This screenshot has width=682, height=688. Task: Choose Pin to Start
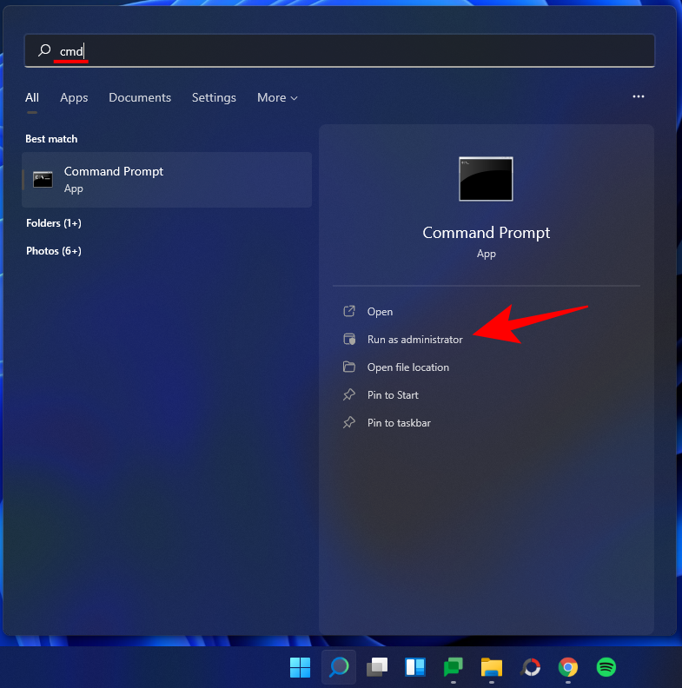(x=393, y=395)
